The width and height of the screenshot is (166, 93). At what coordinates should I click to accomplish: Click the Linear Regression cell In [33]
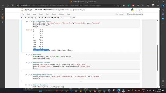(x=86, y=86)
